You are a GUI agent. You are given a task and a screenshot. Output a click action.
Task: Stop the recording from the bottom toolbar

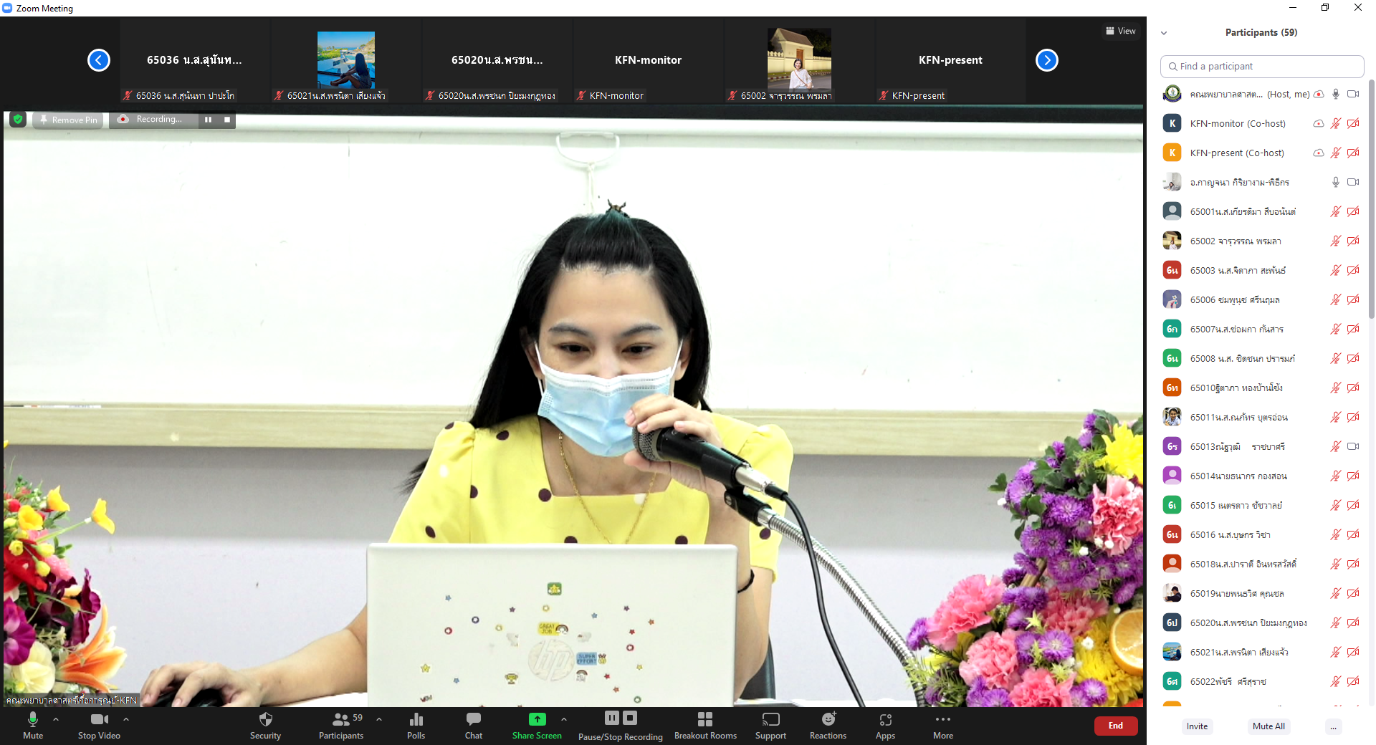(x=630, y=718)
